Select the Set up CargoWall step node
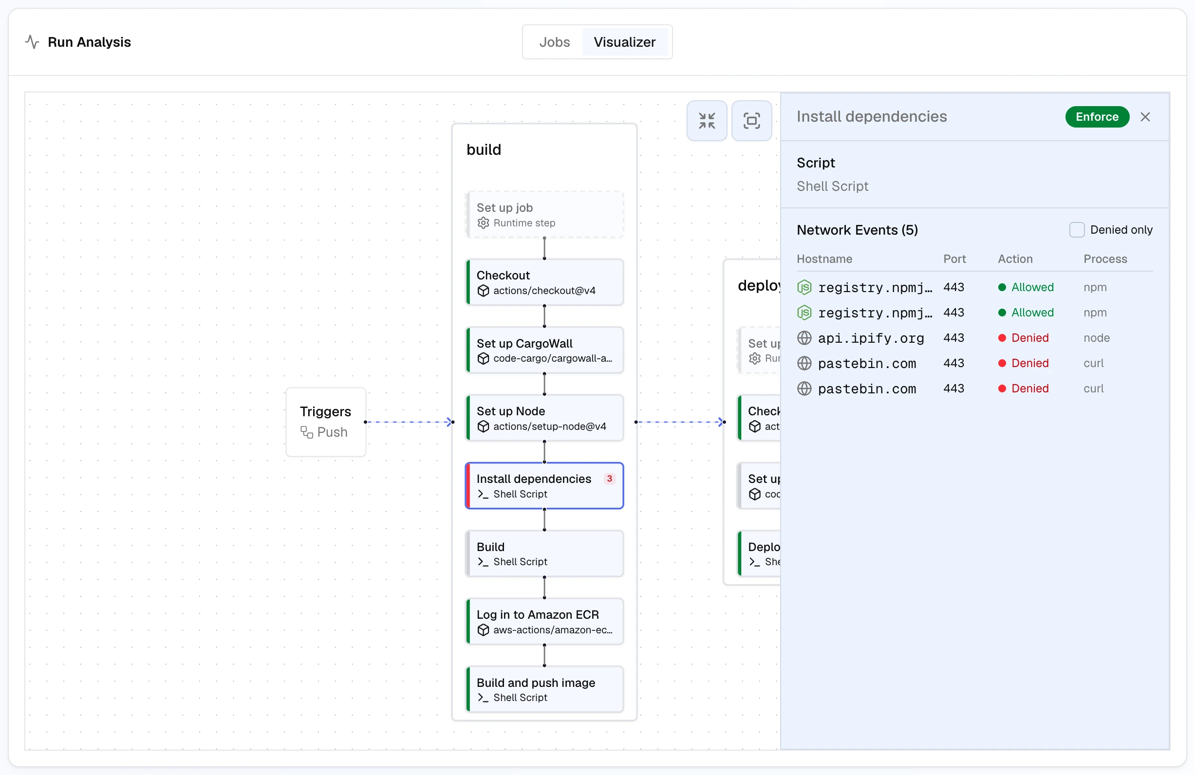 click(544, 351)
